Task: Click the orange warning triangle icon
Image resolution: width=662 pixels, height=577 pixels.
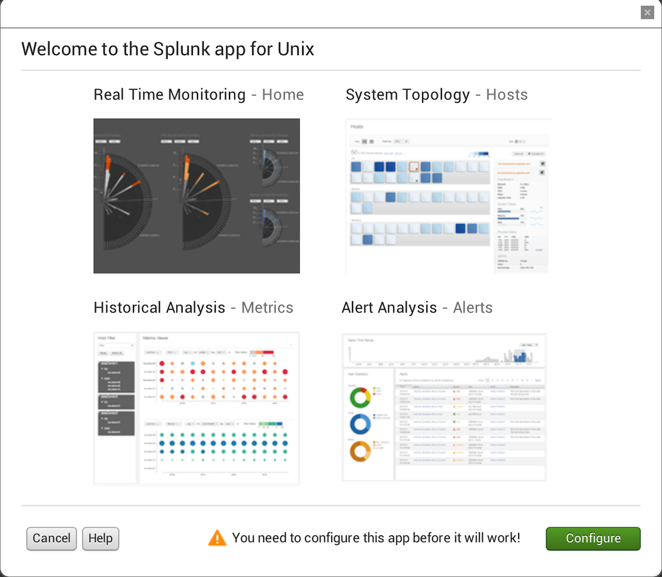Action: (x=217, y=538)
